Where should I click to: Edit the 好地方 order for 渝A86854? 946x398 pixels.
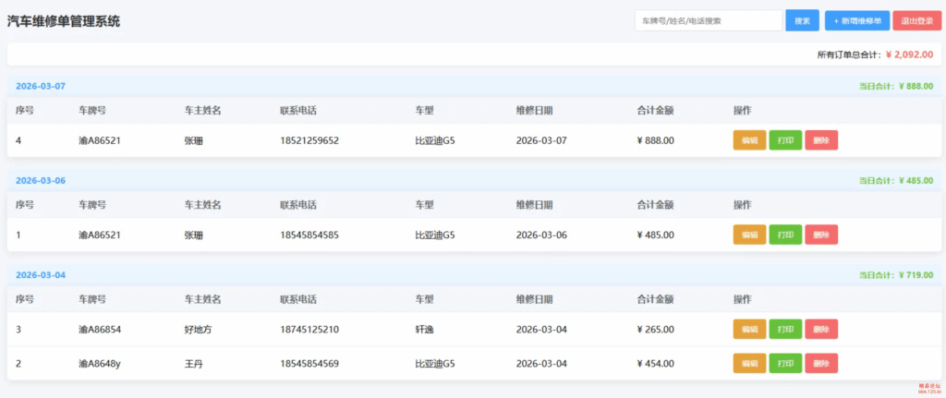pos(749,329)
